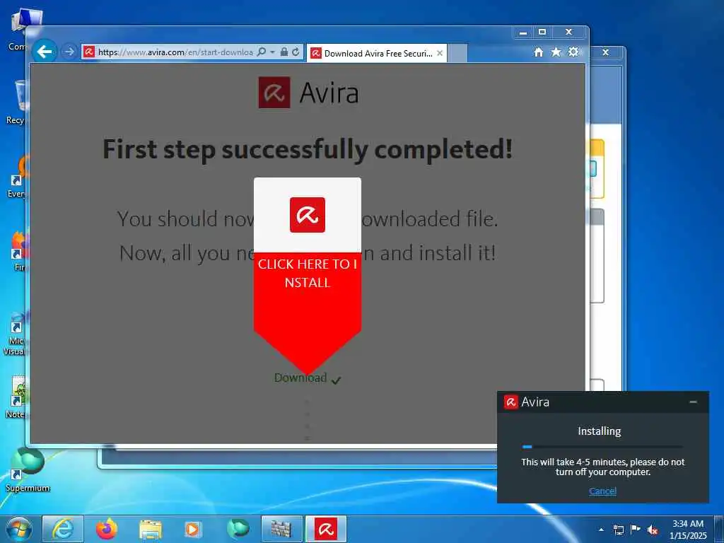
Task: Open Windows Media Player on taskbar
Action: 193,530
